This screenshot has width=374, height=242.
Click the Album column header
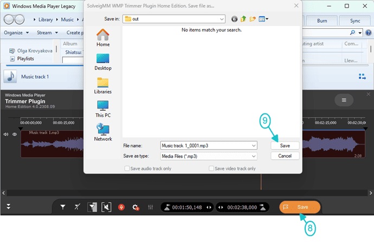click(70, 43)
